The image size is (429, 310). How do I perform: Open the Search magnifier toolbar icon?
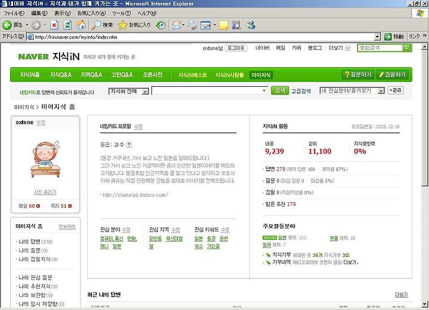(96, 25)
